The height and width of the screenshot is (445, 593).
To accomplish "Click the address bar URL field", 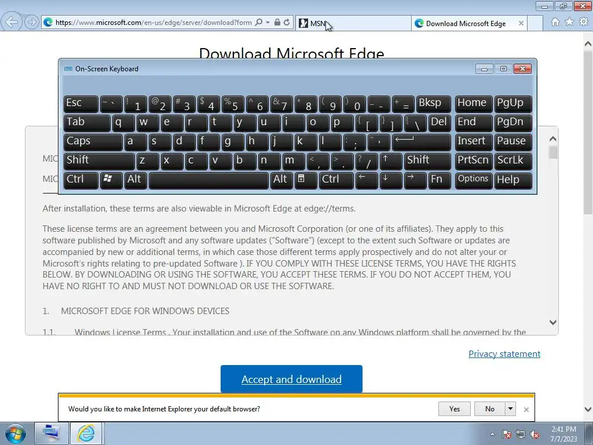I will click(x=153, y=23).
